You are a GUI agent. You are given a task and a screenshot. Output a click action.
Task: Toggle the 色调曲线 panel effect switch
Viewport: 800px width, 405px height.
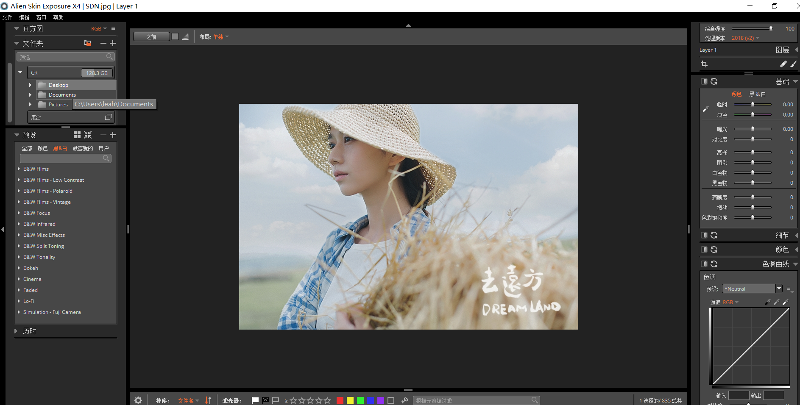click(704, 264)
